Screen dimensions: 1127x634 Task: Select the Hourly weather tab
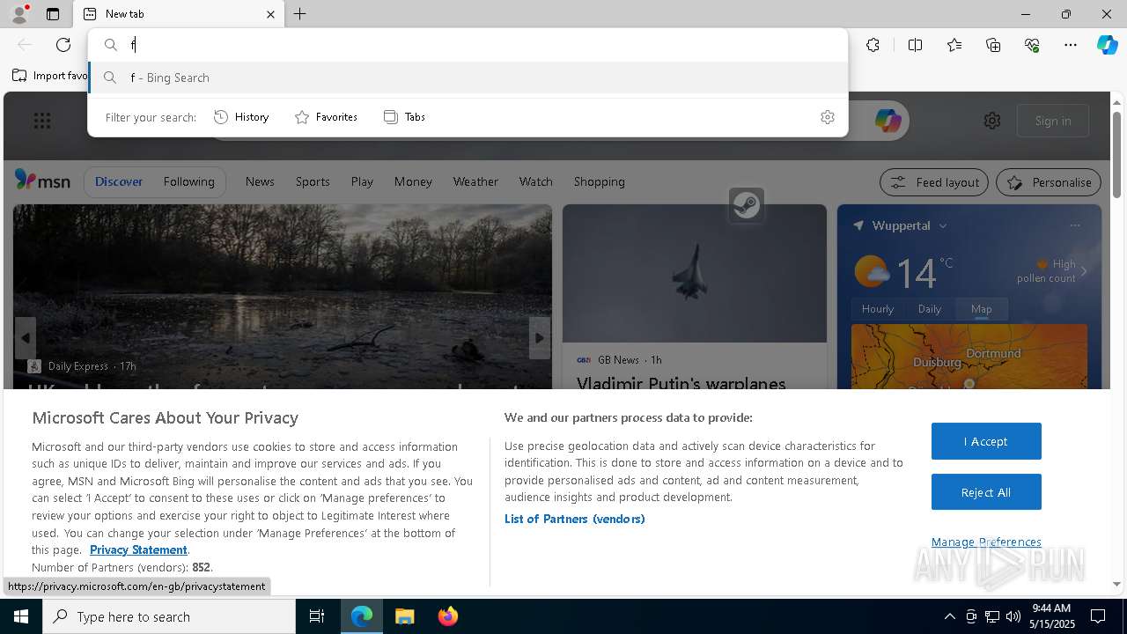[x=878, y=309]
